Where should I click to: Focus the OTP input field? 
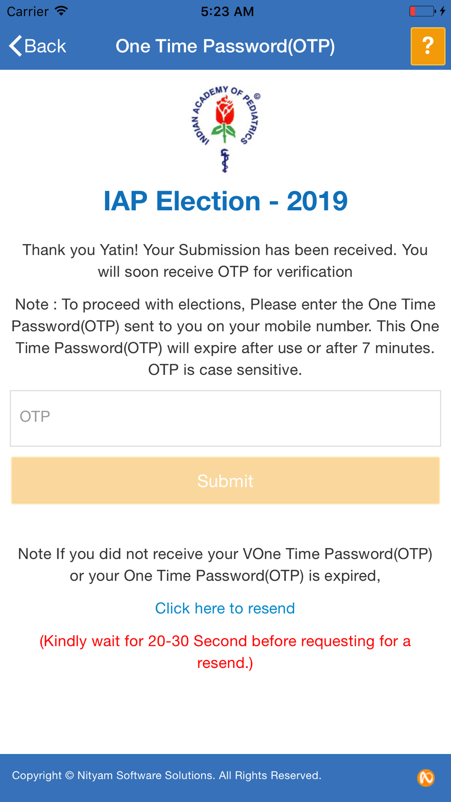pyautogui.click(x=225, y=418)
